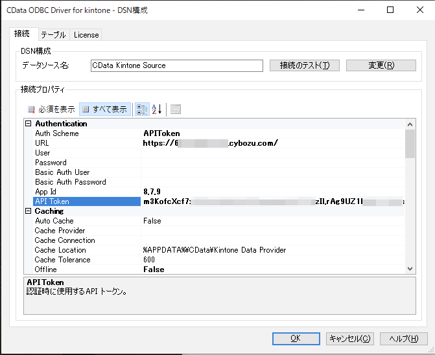Collapse the Authentication category

point(29,124)
